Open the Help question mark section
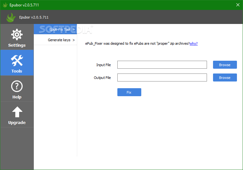The height and width of the screenshot is (170, 243). click(17, 89)
